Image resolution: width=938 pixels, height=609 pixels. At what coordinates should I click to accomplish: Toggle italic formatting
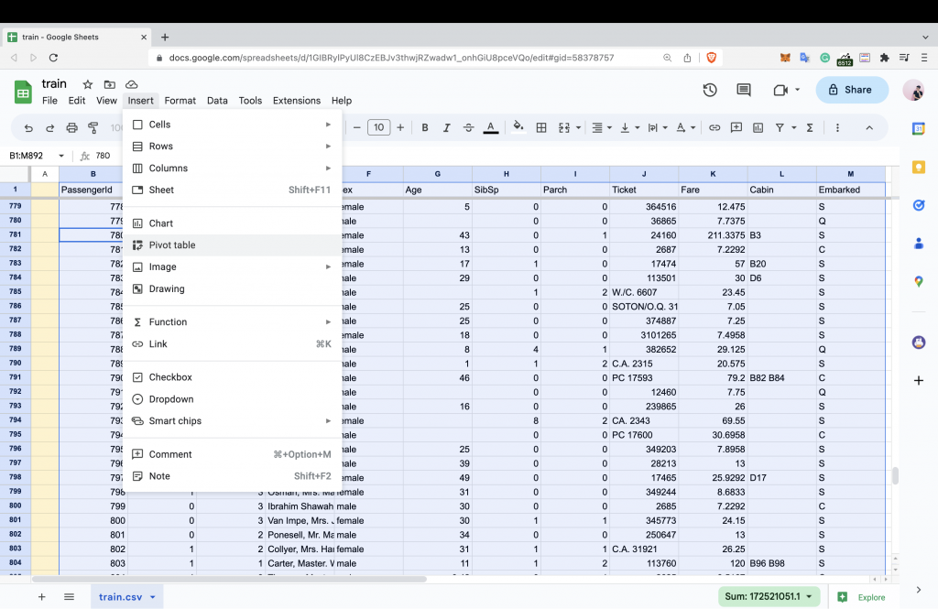point(446,127)
